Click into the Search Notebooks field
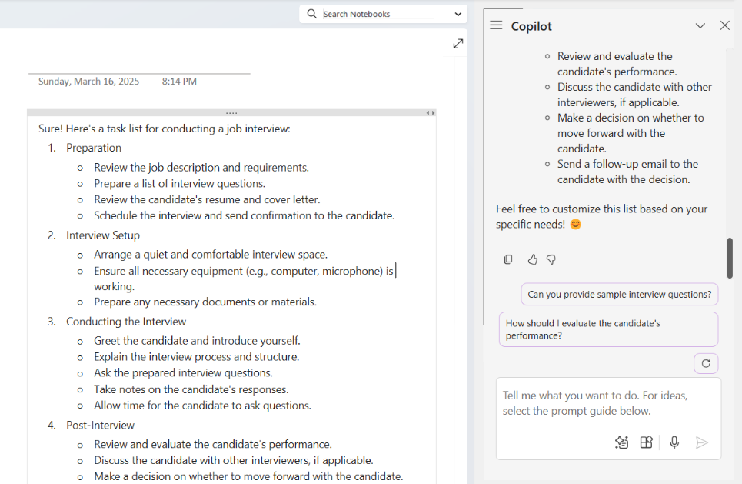Viewport: 742px width, 484px height. (x=373, y=14)
